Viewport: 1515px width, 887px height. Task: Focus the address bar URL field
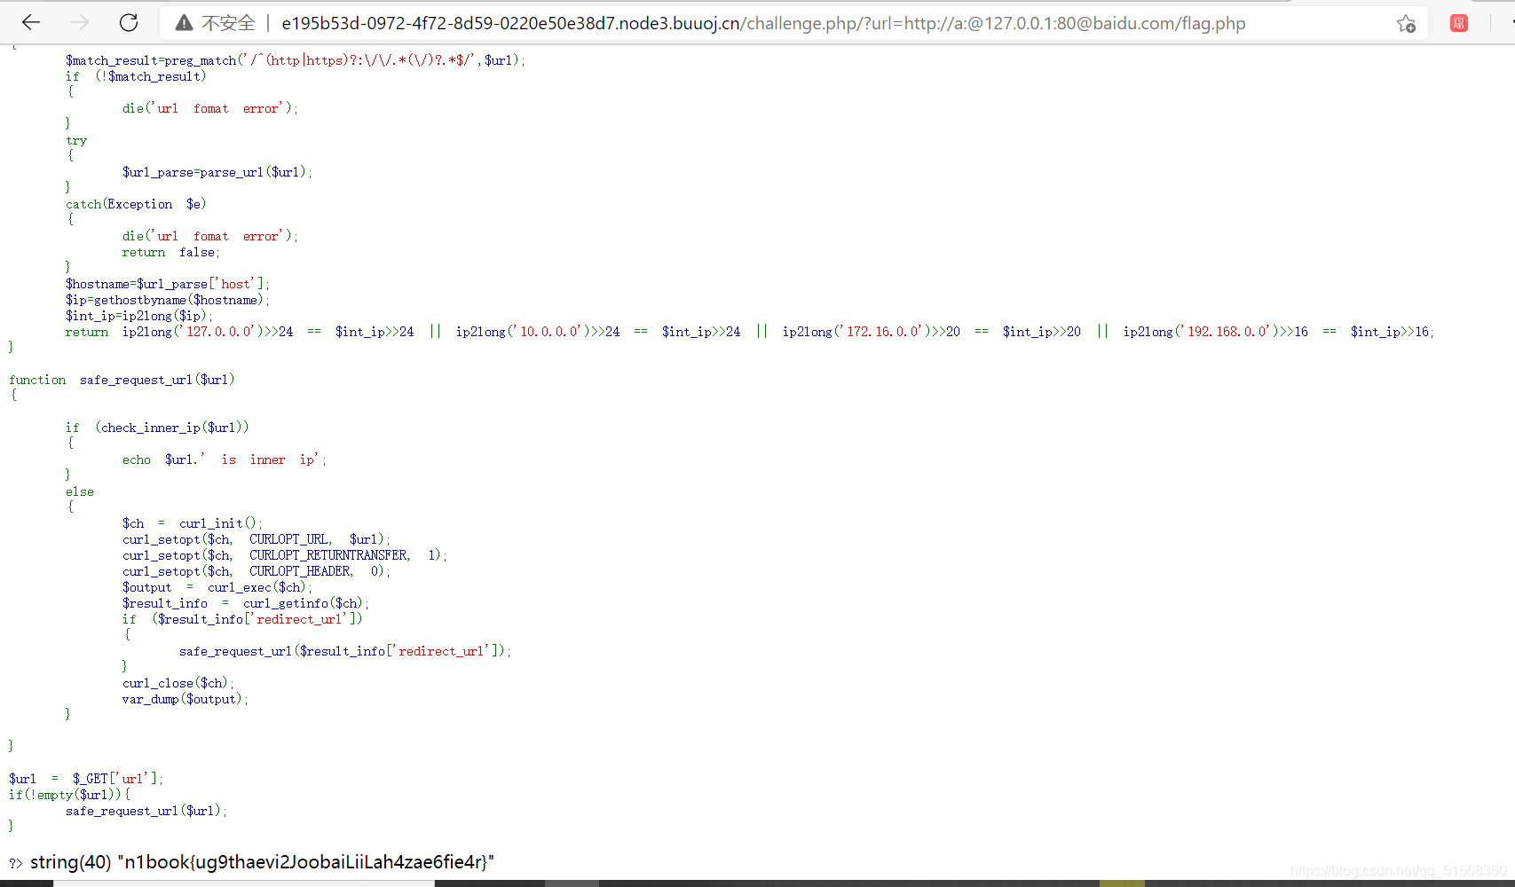coord(763,23)
